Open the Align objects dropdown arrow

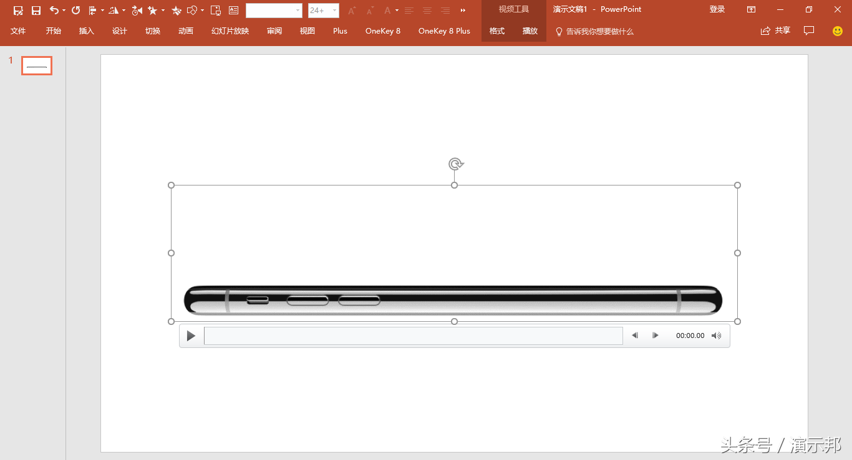tap(102, 10)
